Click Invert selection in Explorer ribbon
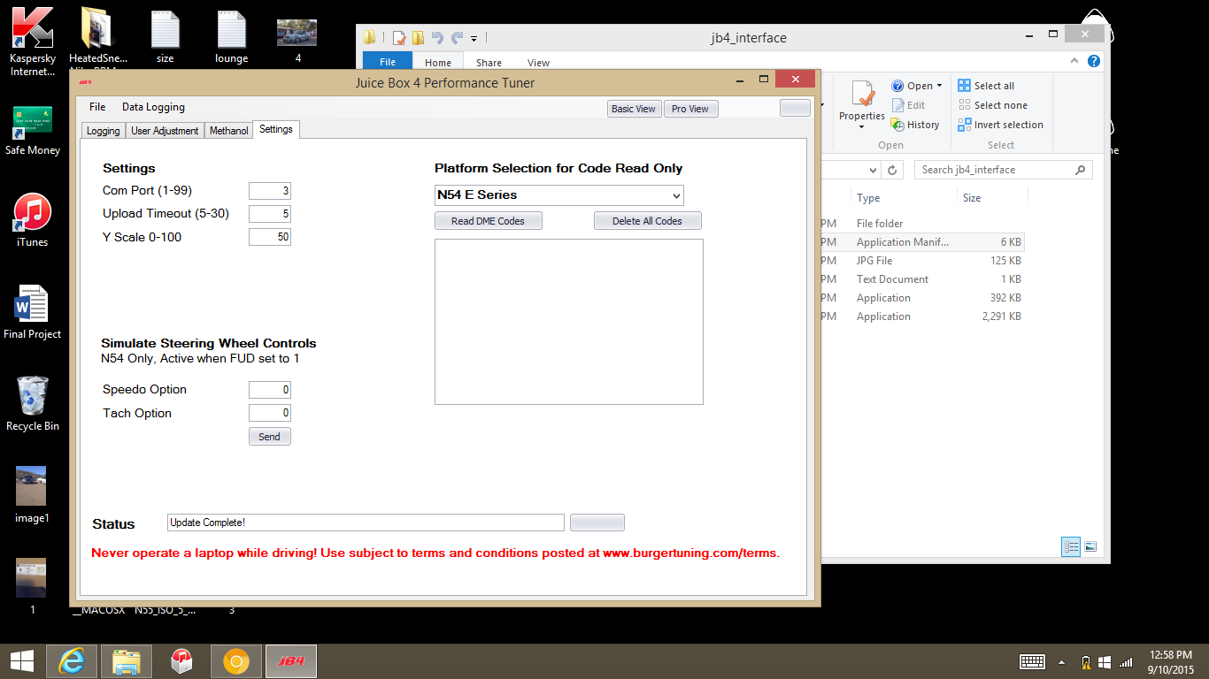This screenshot has height=679, width=1209. coord(1000,125)
